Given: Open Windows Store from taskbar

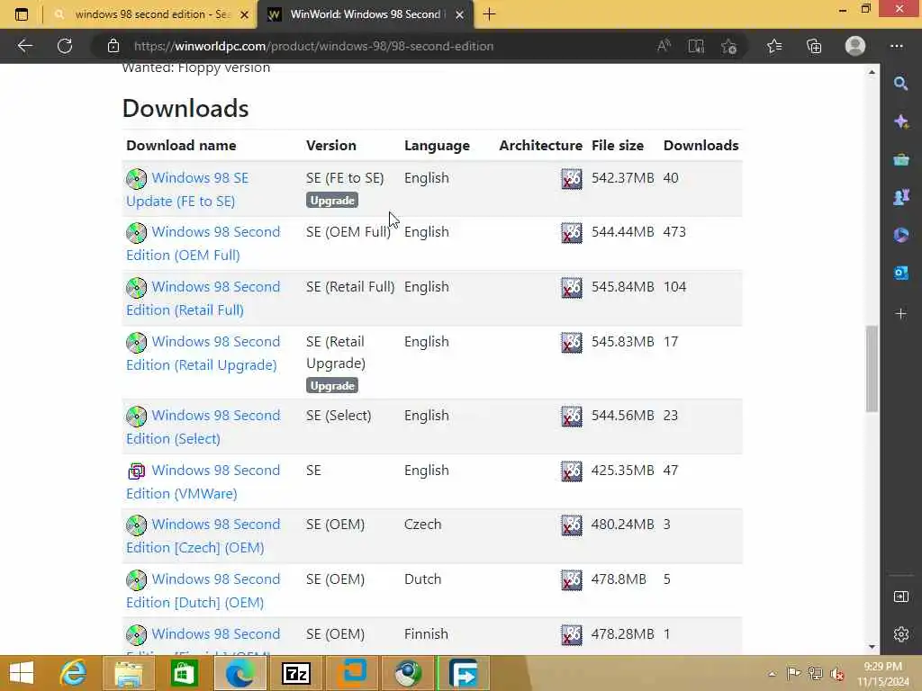Looking at the screenshot, I should tap(184, 673).
